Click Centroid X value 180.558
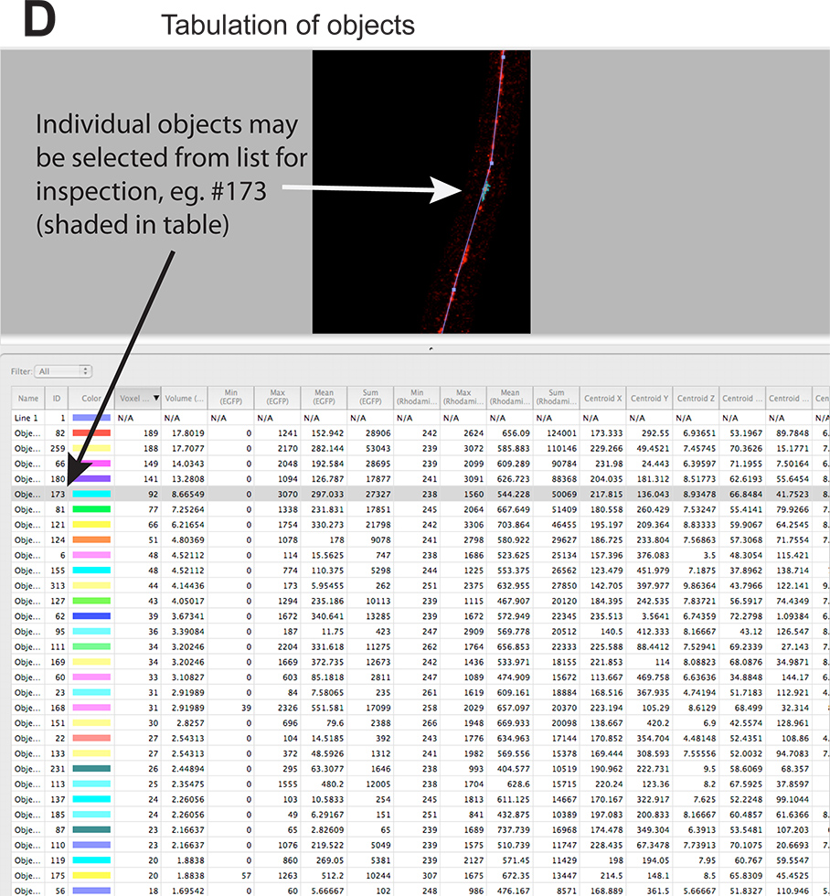This screenshot has height=896, width=830. click(x=607, y=509)
